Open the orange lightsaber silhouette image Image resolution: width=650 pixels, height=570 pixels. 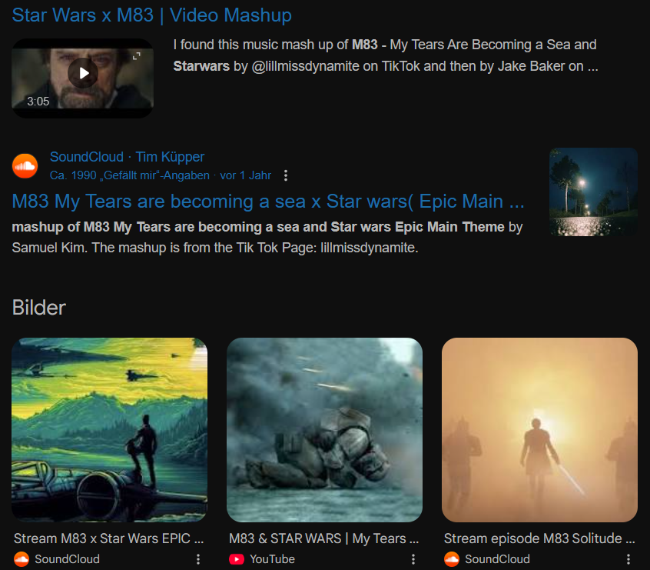coord(539,430)
